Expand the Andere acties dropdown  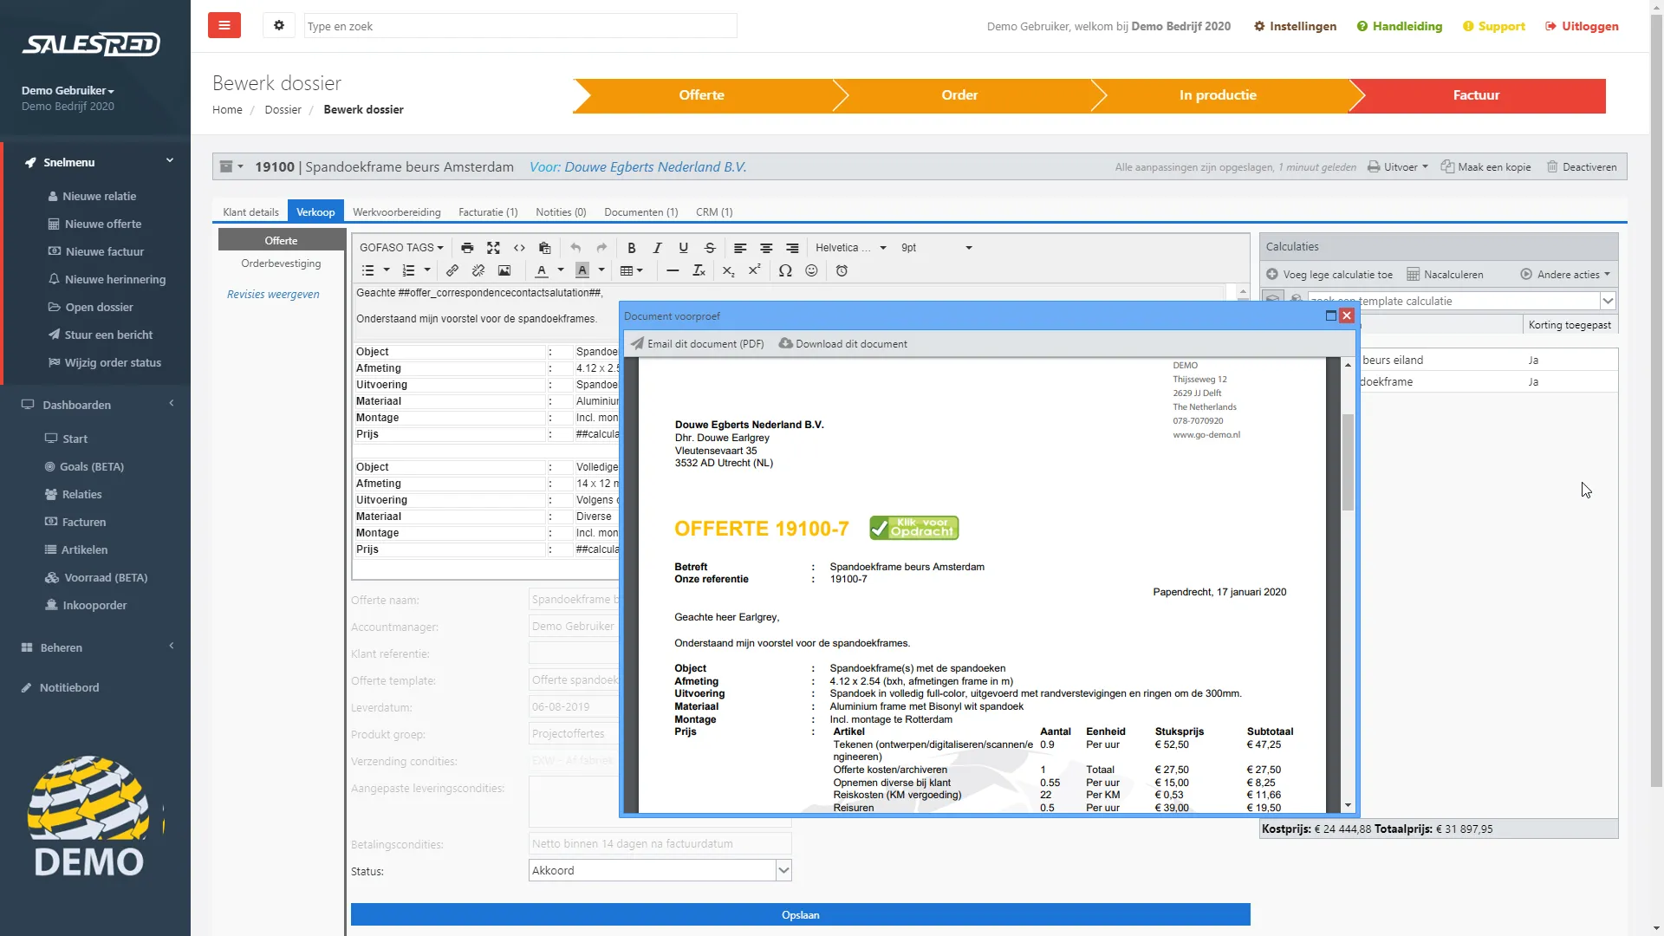1565,275
